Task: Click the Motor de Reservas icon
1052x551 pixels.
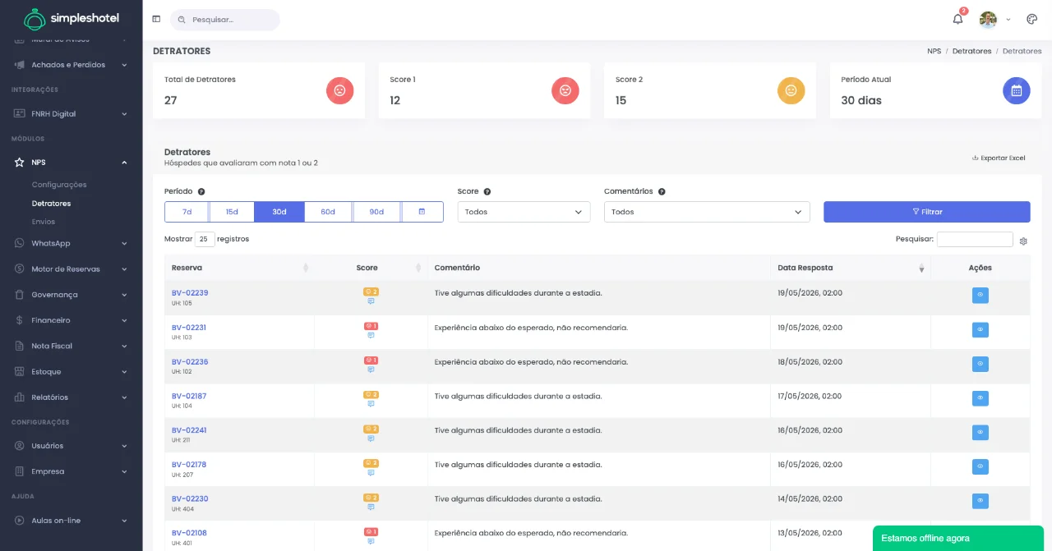Action: [x=20, y=269]
